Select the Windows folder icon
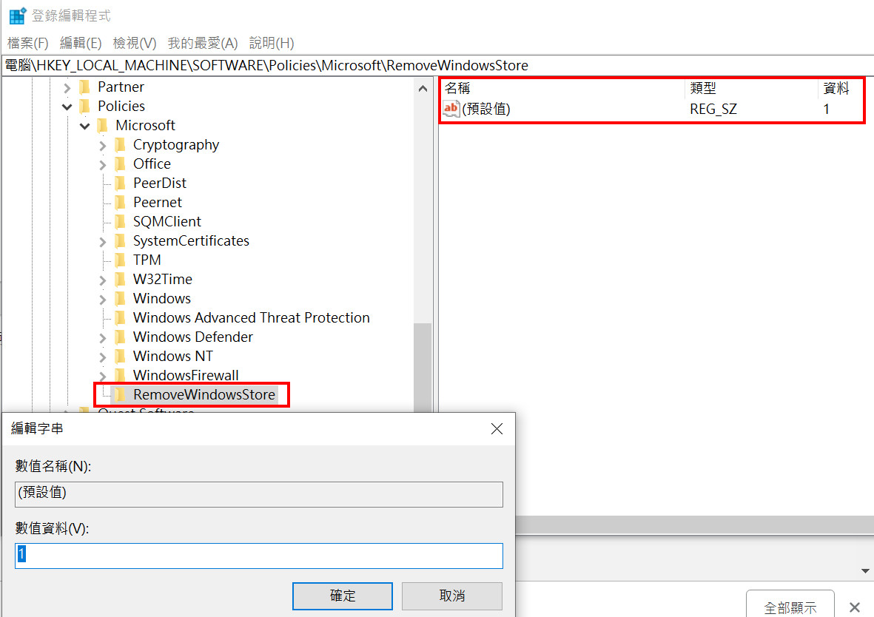This screenshot has height=617, width=874. tap(121, 298)
